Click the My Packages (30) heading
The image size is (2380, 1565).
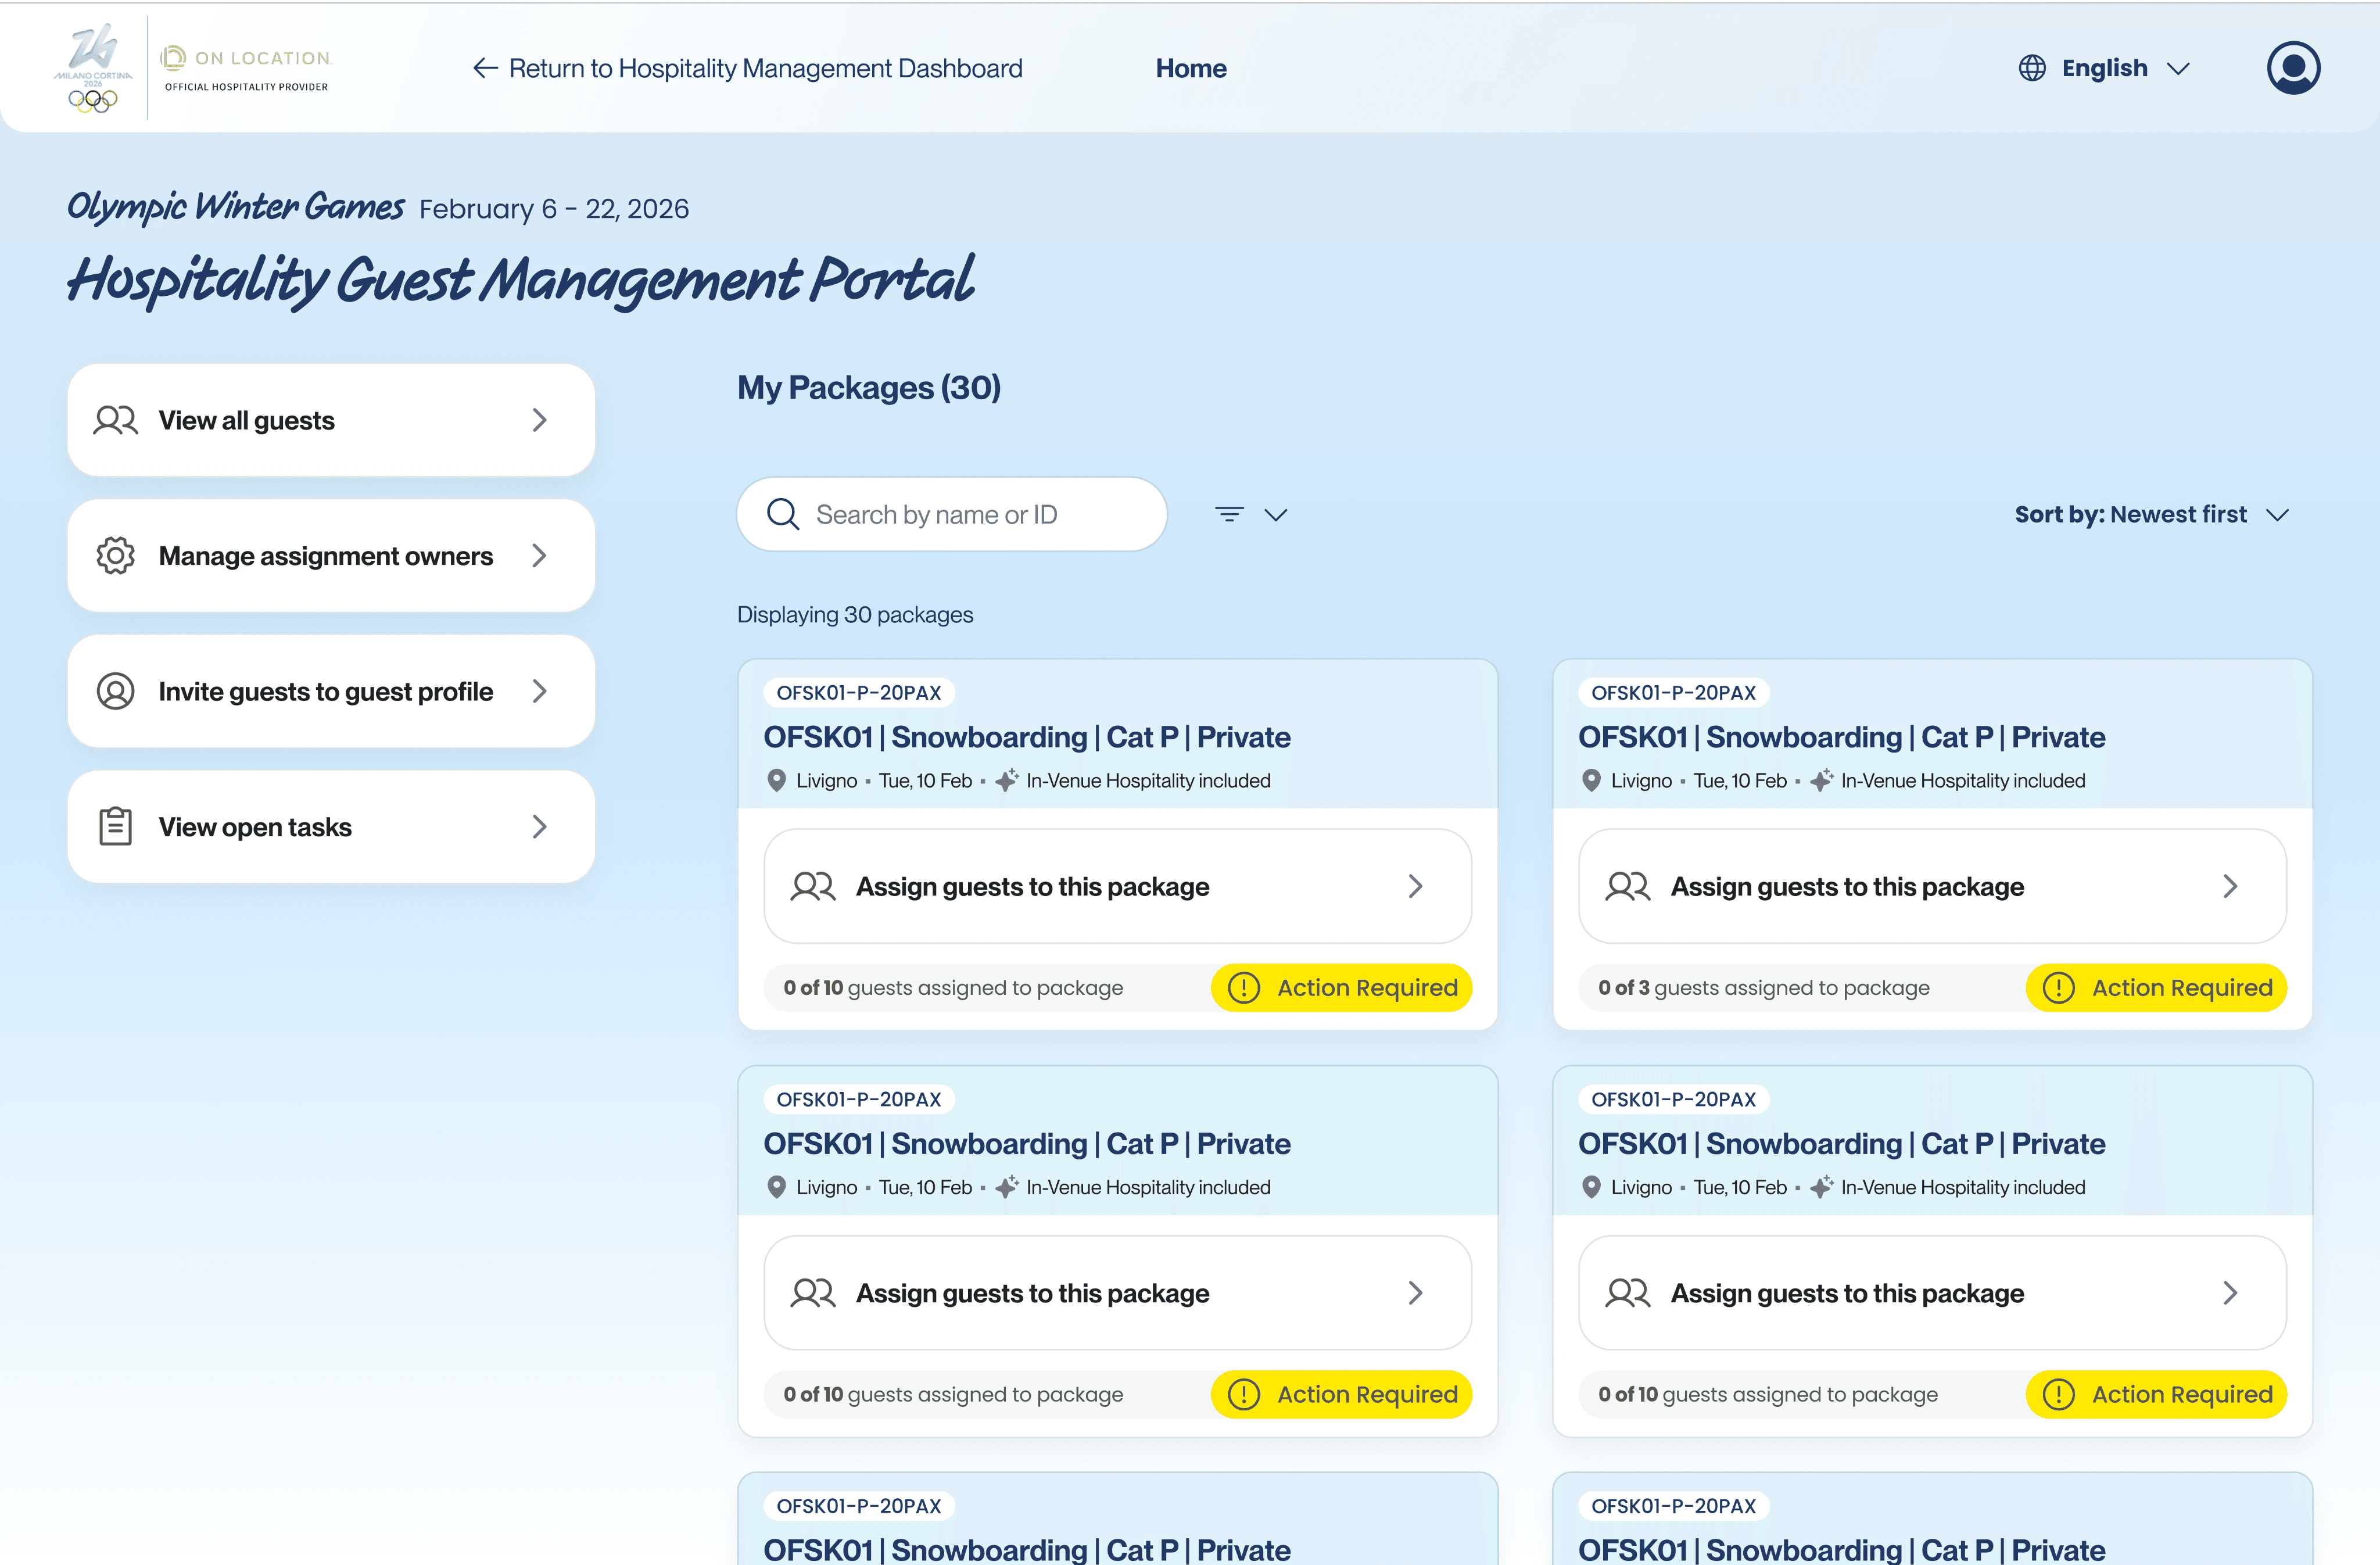pyautogui.click(x=868, y=387)
